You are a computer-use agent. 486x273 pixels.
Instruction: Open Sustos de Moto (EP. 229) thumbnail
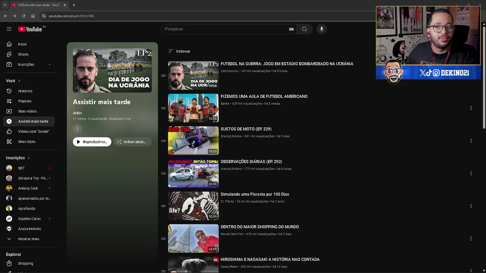[193, 141]
